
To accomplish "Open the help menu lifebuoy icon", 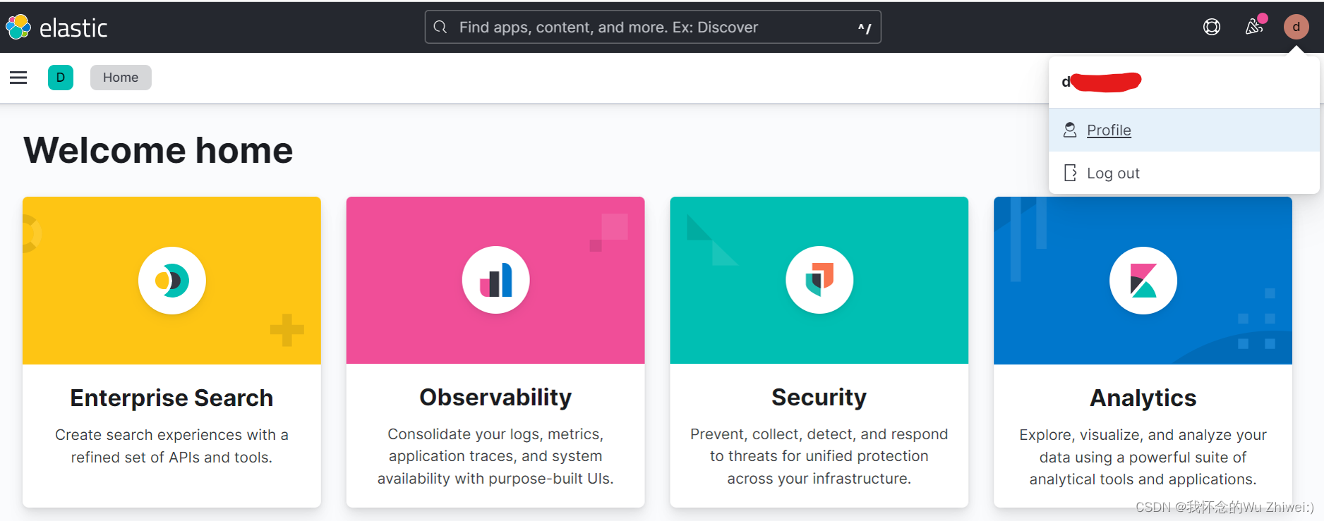I will (x=1212, y=27).
